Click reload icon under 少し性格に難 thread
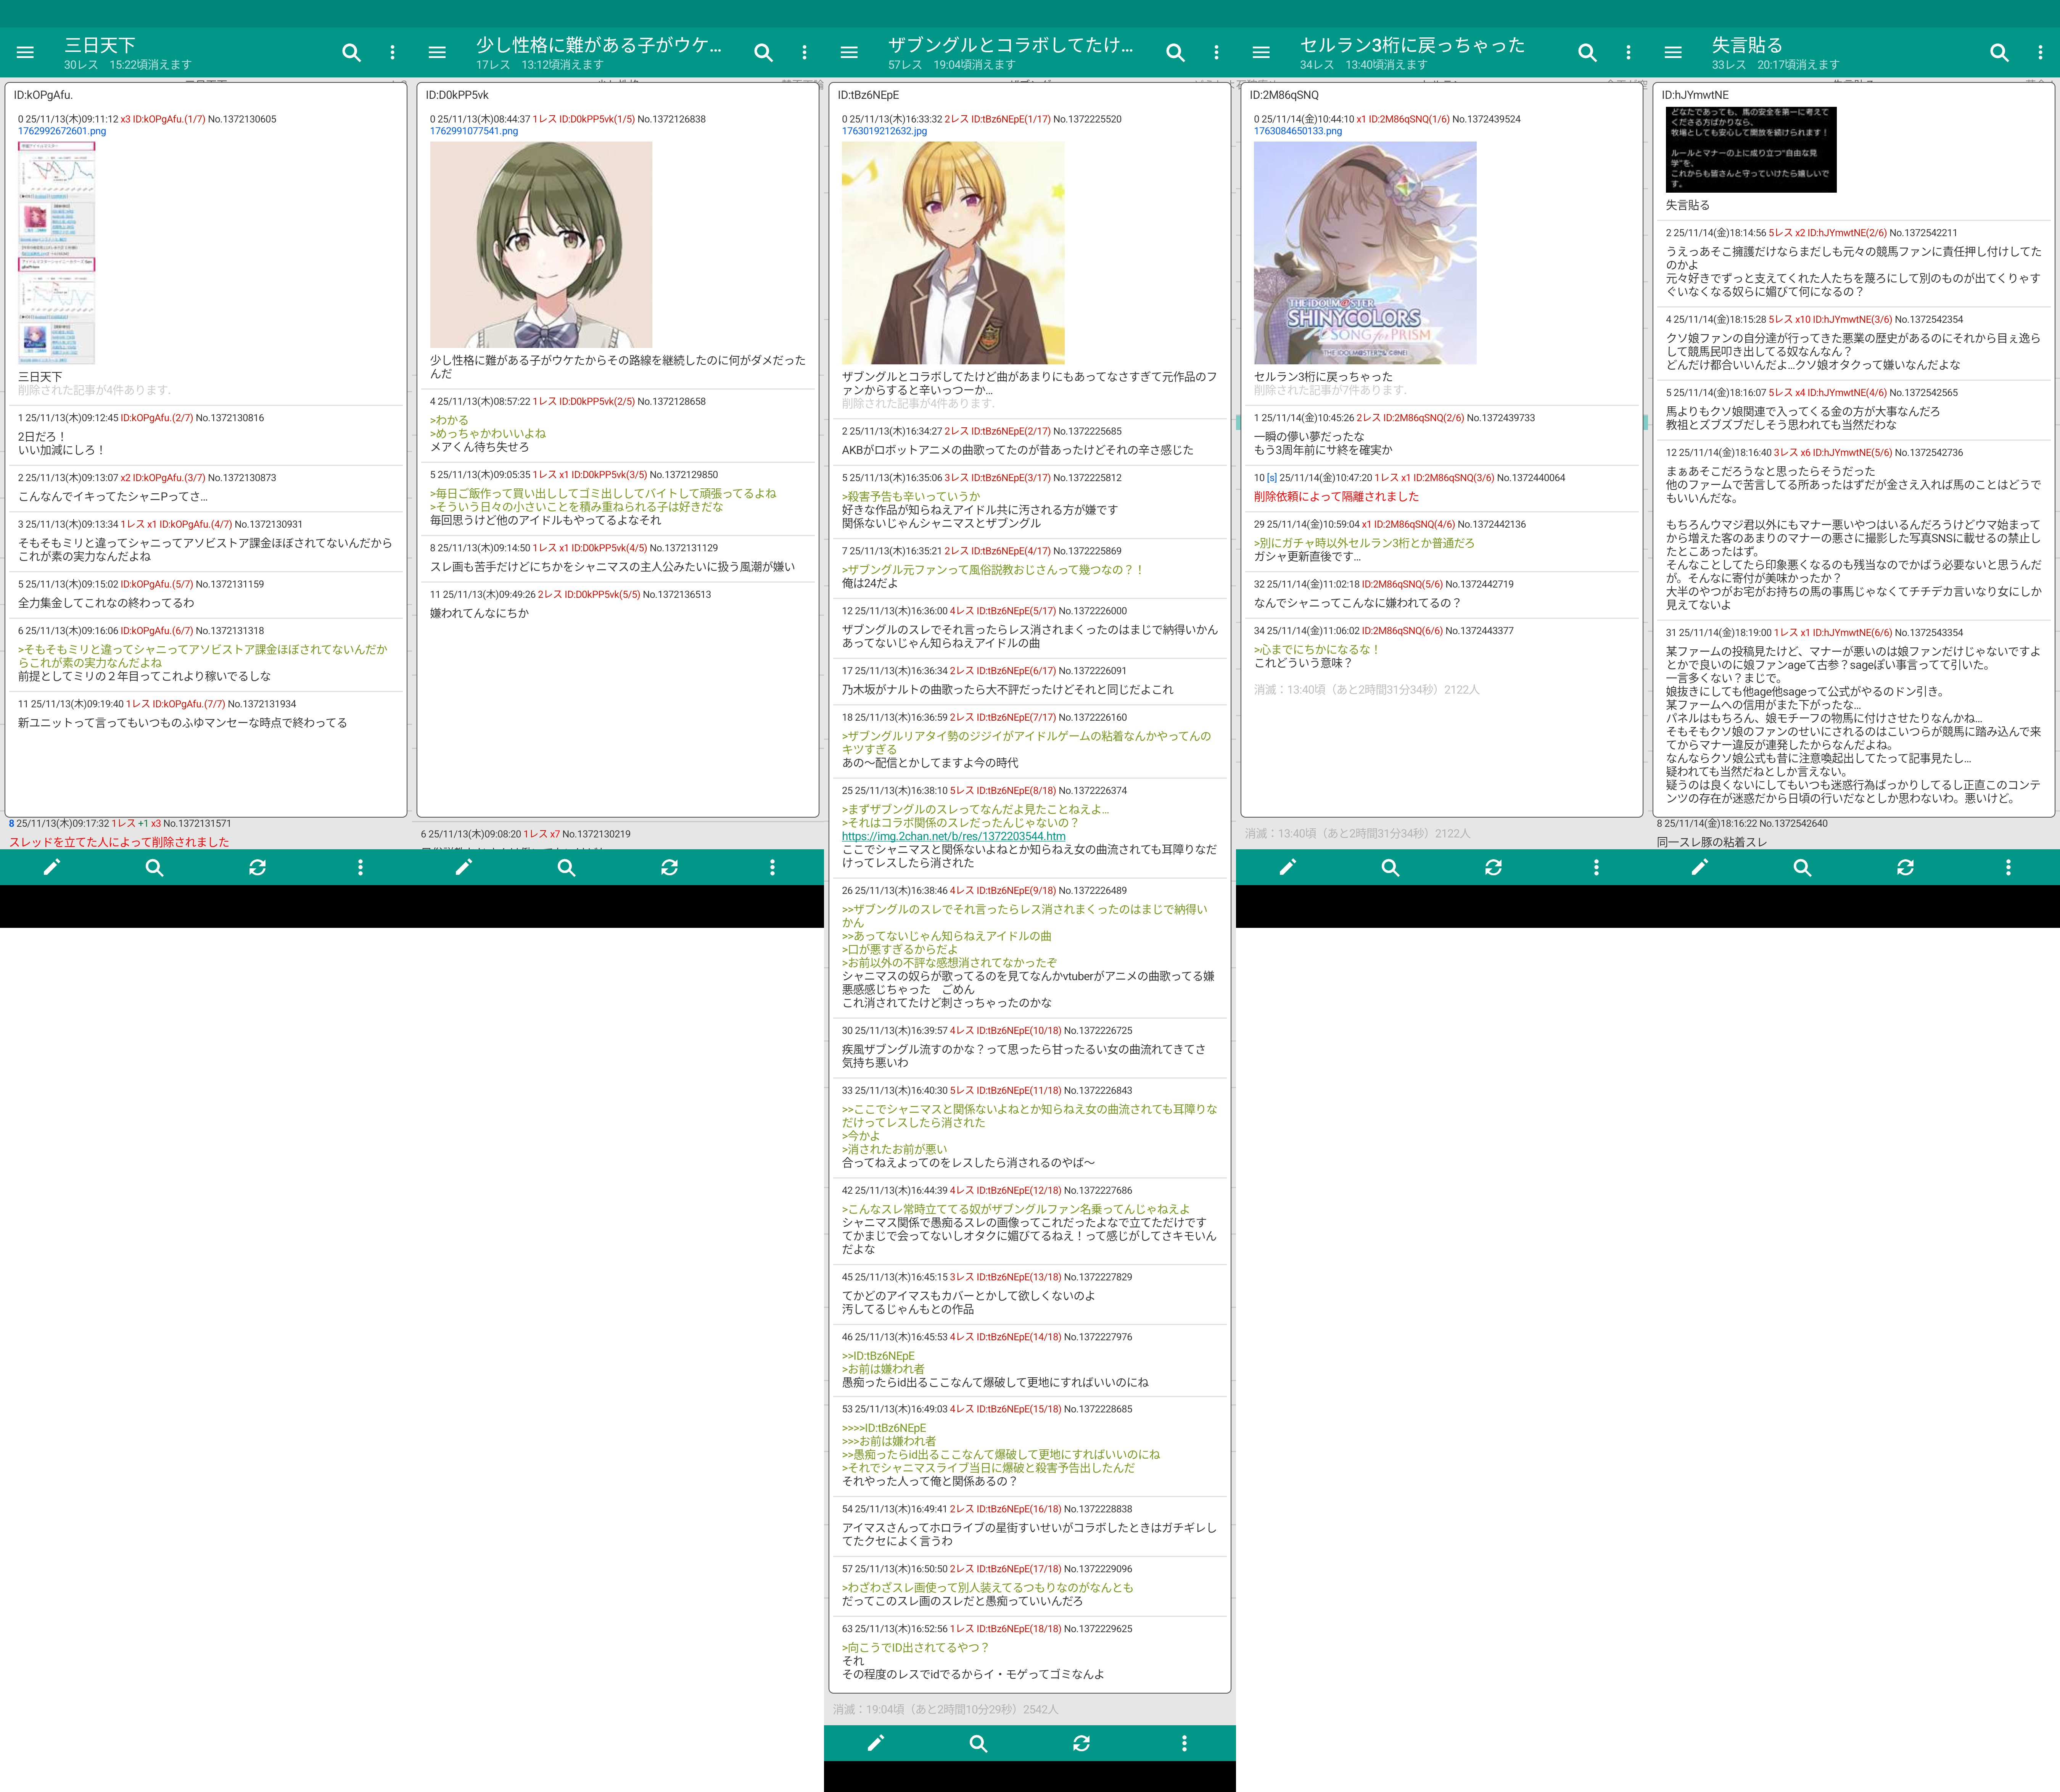2060x1792 pixels. pyautogui.click(x=669, y=867)
